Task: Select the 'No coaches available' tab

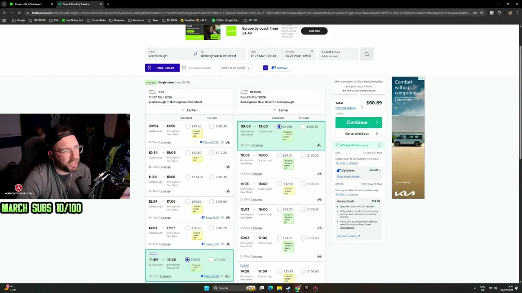Action: coord(197,68)
